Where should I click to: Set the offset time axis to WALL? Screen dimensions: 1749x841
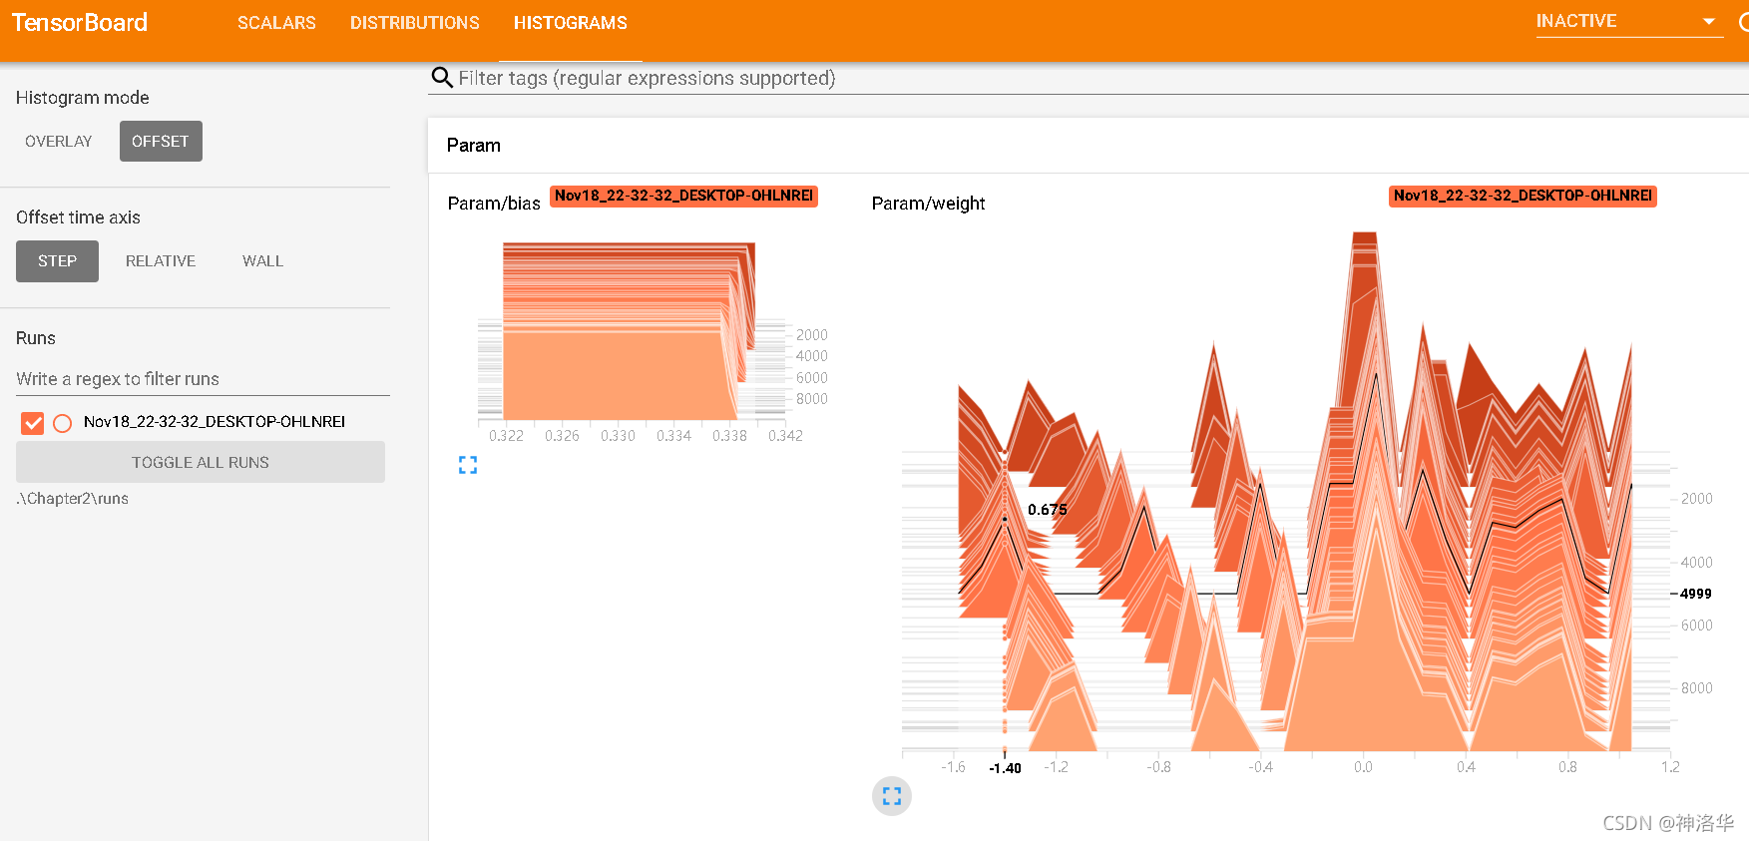coord(263,261)
